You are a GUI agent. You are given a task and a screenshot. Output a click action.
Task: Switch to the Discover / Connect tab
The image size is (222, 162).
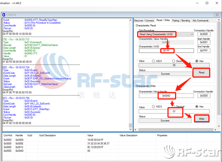tap(144, 21)
